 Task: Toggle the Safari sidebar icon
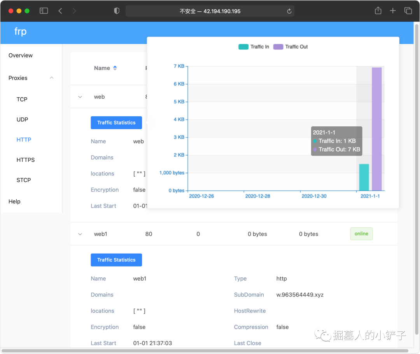(x=44, y=11)
